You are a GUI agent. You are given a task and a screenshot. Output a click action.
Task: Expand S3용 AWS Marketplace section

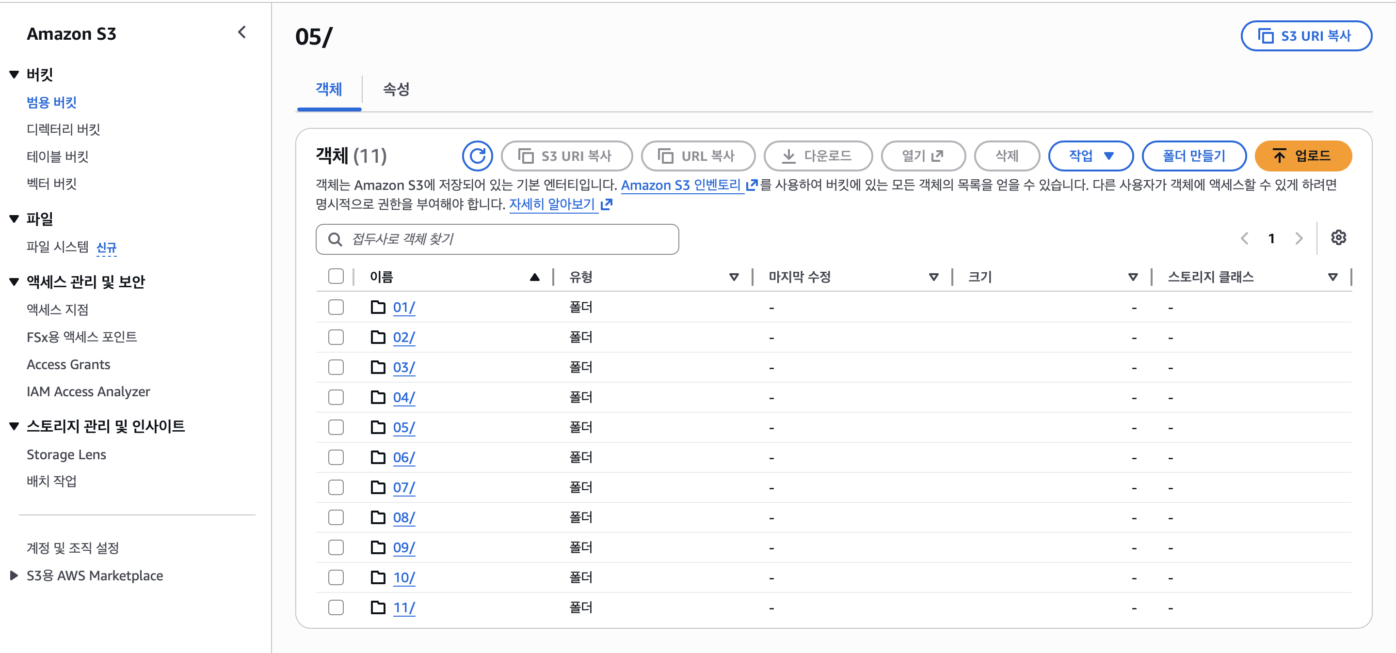pos(14,575)
